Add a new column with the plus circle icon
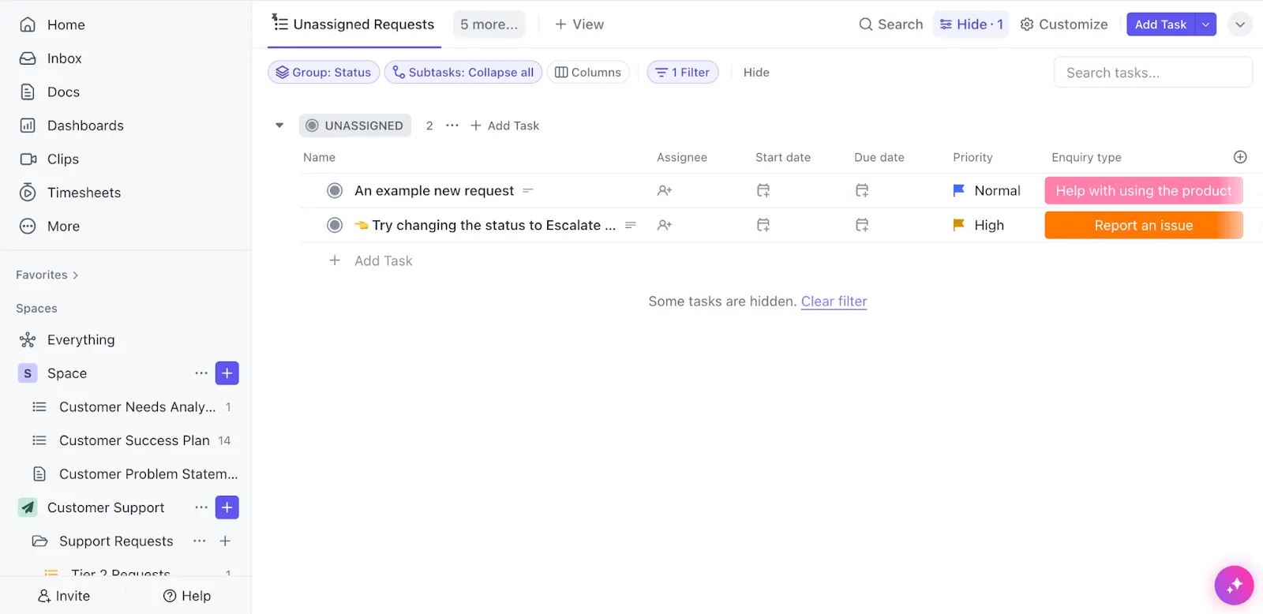The height and width of the screenshot is (614, 1263). tap(1240, 157)
